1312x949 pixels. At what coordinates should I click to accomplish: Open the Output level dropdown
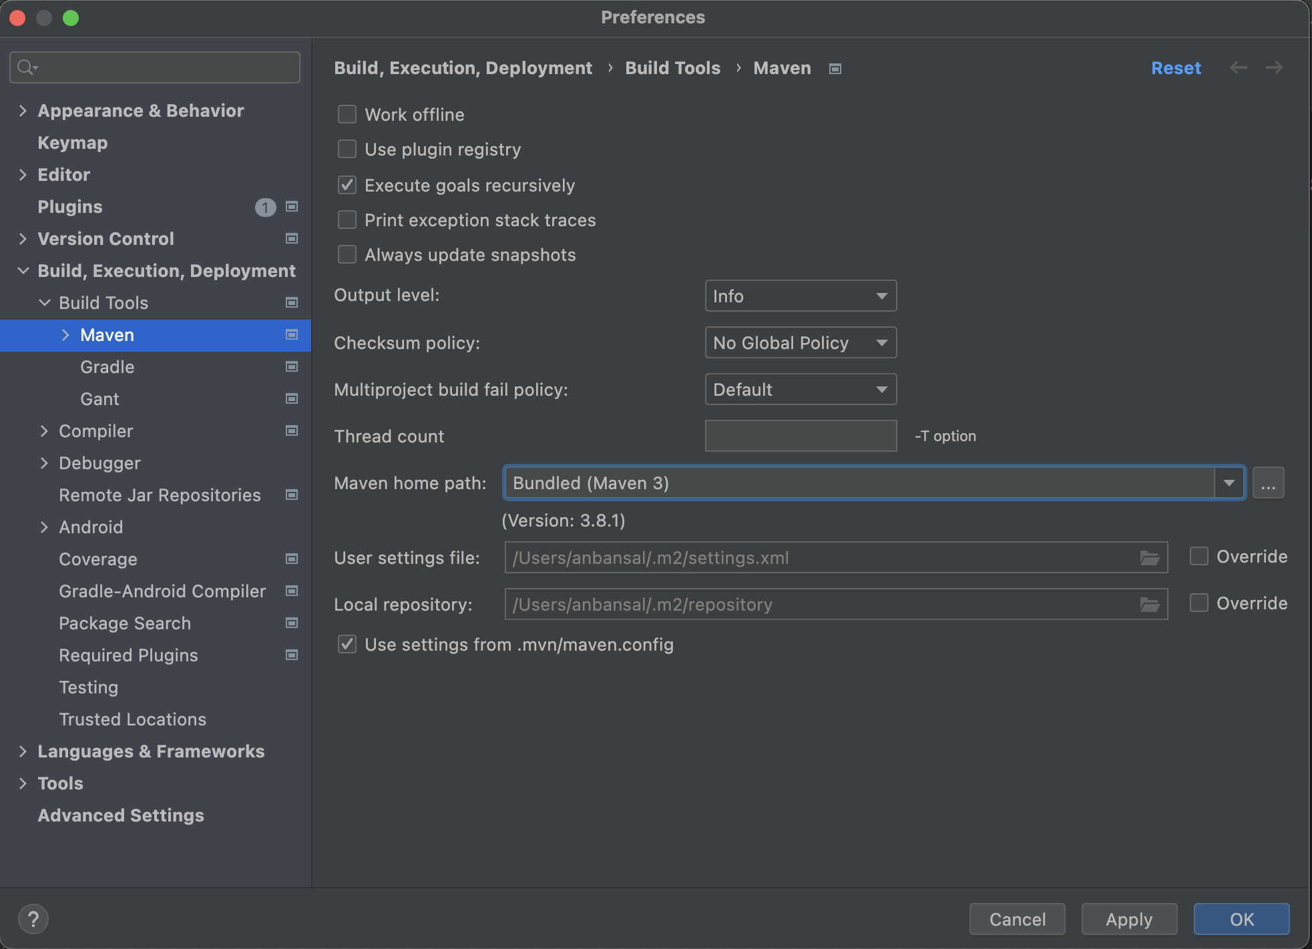pos(800,296)
